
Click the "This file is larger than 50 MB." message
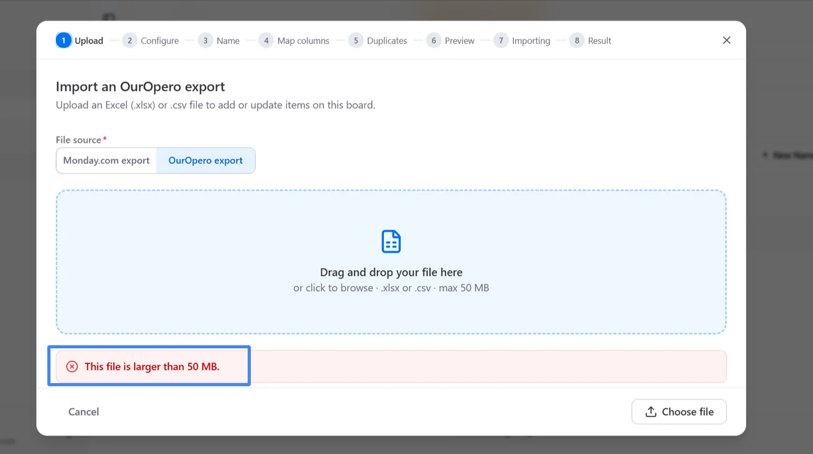pos(152,366)
